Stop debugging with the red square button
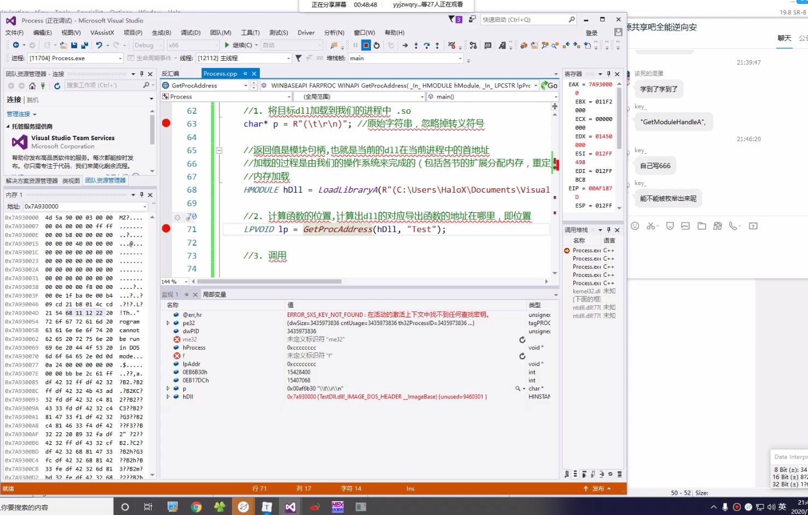This screenshot has width=808, height=515. coord(366,45)
